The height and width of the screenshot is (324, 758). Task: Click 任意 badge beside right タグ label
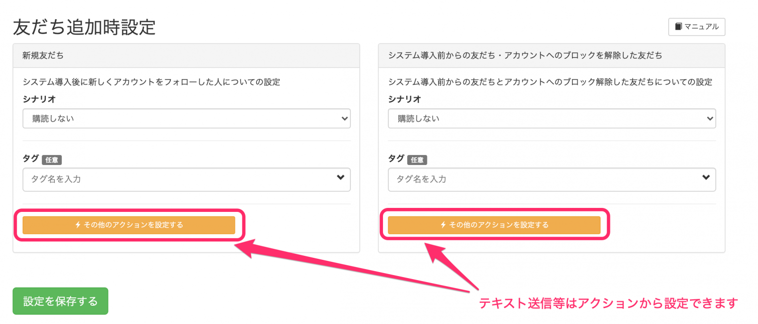[x=417, y=160]
